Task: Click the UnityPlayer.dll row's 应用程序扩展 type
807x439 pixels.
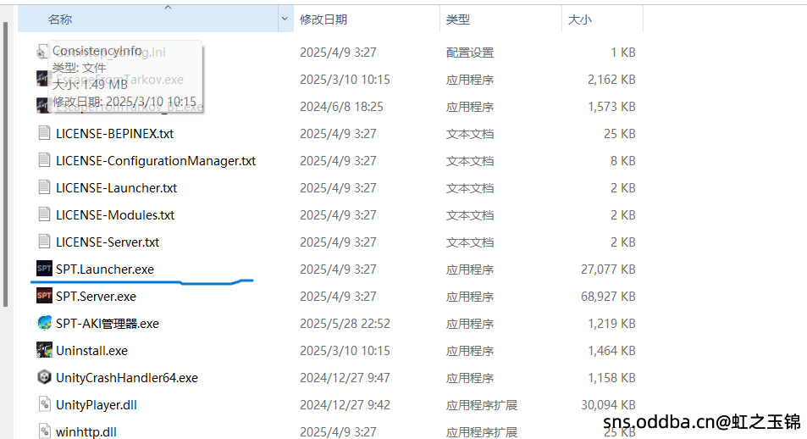Action: [x=482, y=405]
